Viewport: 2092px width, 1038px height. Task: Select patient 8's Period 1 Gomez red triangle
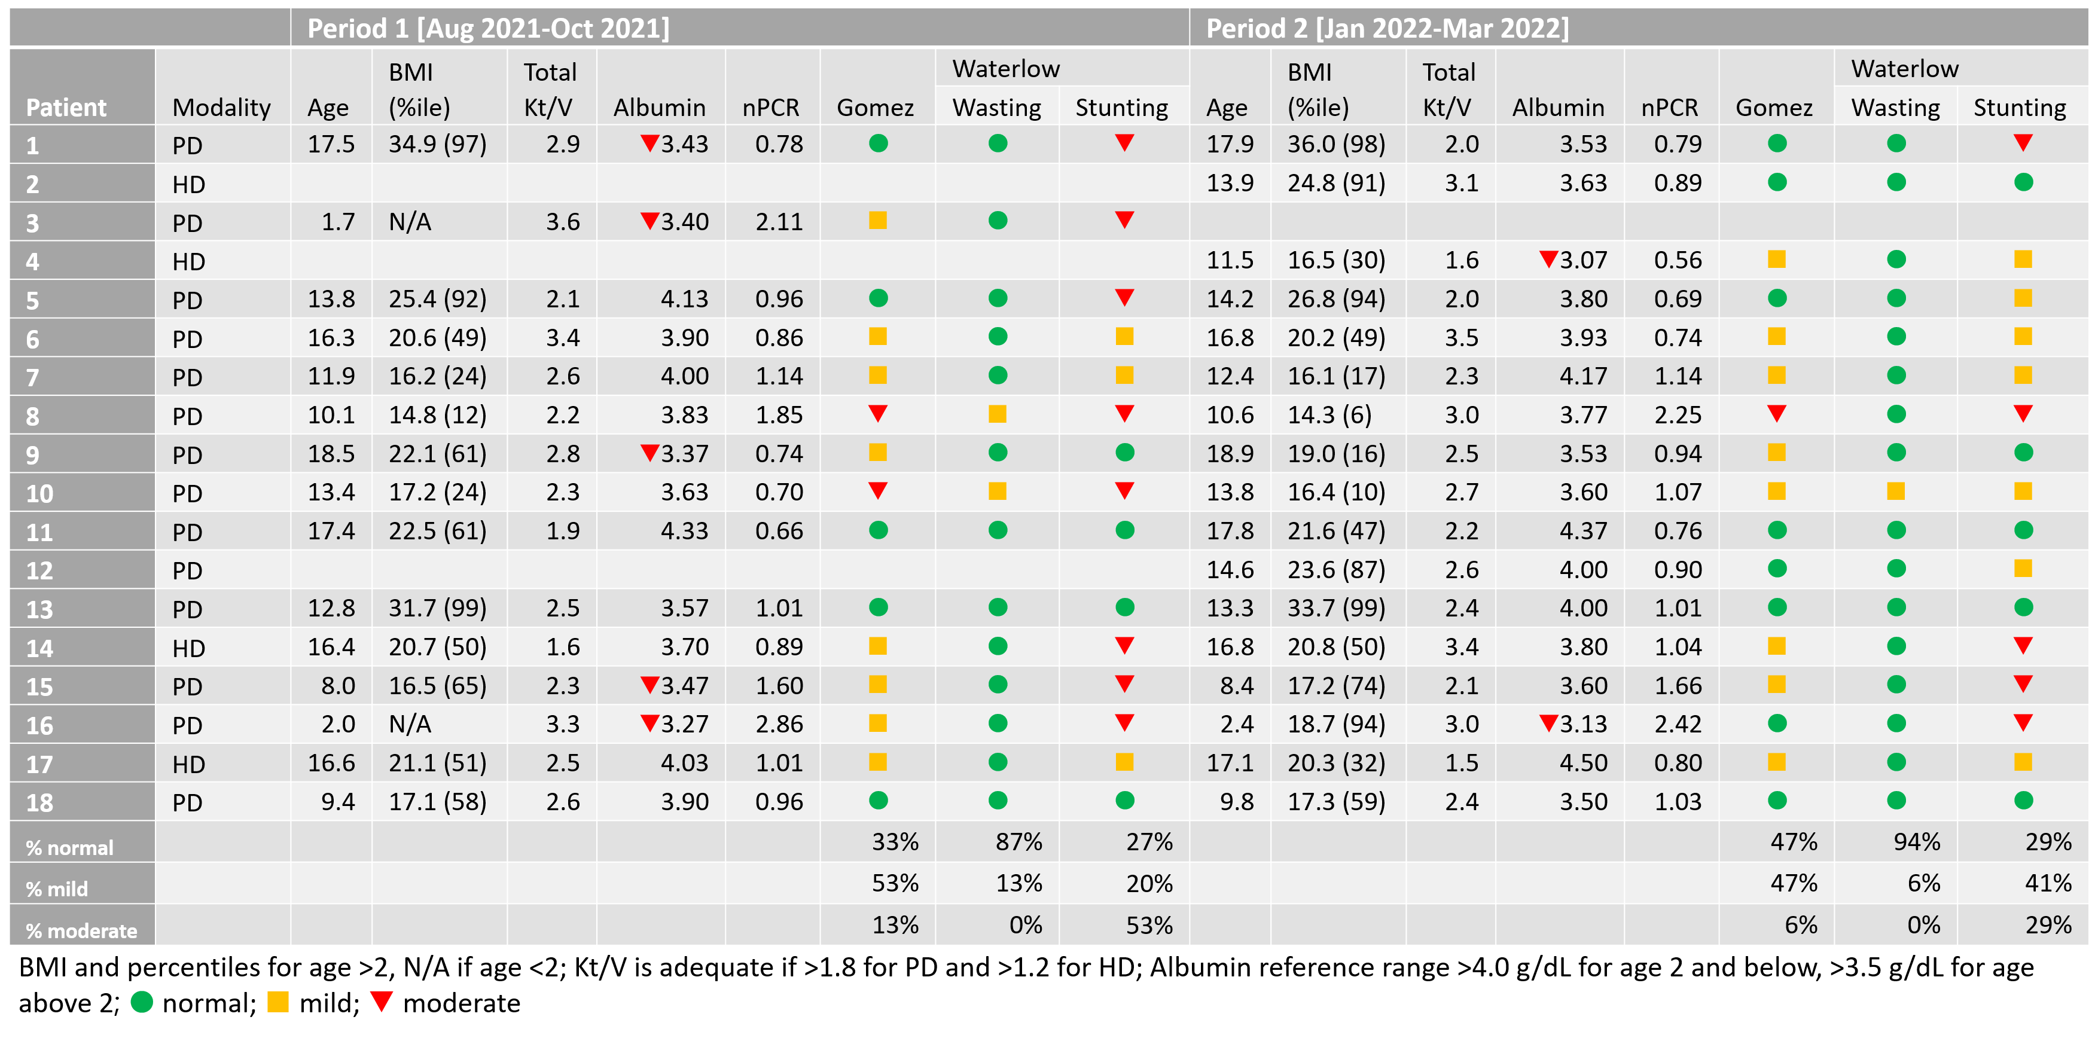point(878,413)
